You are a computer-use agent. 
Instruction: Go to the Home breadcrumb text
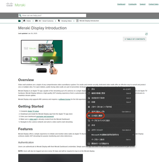[28, 21]
